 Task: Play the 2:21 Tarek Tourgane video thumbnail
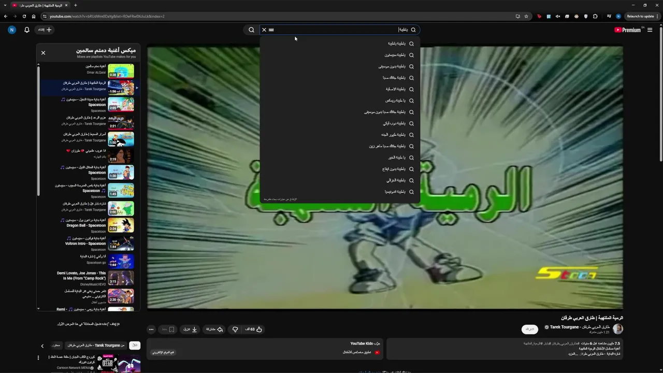(121, 122)
